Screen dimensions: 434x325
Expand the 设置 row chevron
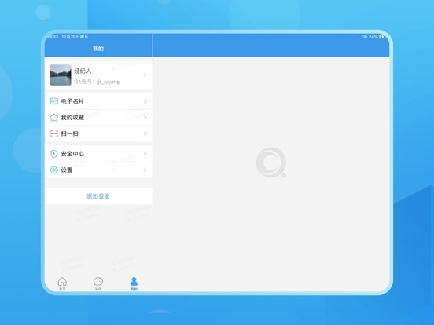point(145,170)
